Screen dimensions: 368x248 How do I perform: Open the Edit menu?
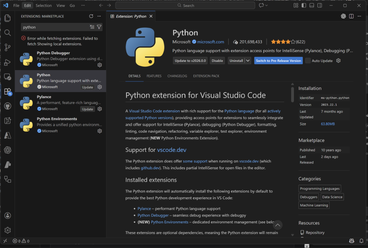tap(27, 5)
